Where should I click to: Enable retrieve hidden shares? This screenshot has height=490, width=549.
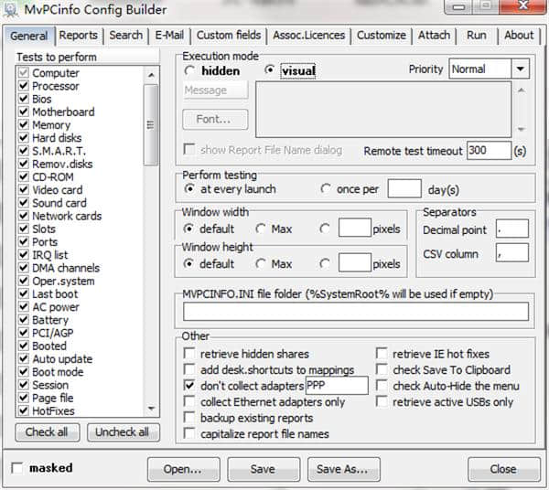pos(189,354)
